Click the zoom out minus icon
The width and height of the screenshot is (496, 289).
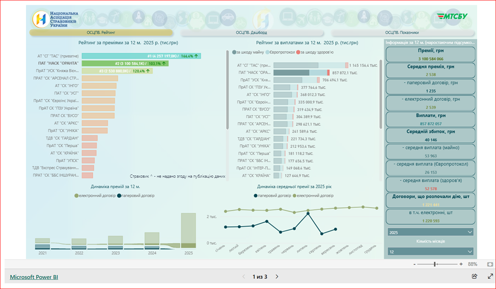pyautogui.click(x=415, y=265)
